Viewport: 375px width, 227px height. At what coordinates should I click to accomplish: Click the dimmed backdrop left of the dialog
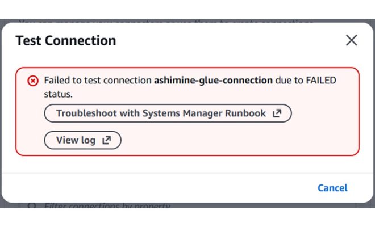5,113
